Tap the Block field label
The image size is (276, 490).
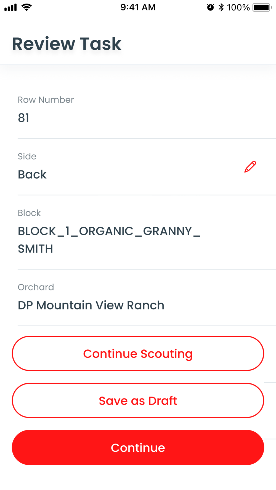pyautogui.click(x=29, y=213)
